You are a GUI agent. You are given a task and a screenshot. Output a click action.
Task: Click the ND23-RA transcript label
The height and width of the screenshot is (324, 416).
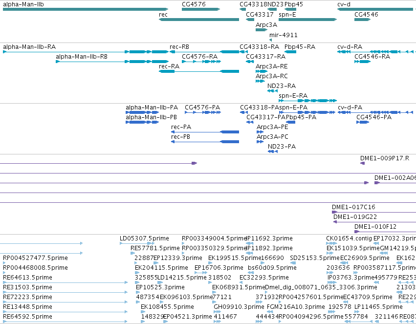click(282, 86)
